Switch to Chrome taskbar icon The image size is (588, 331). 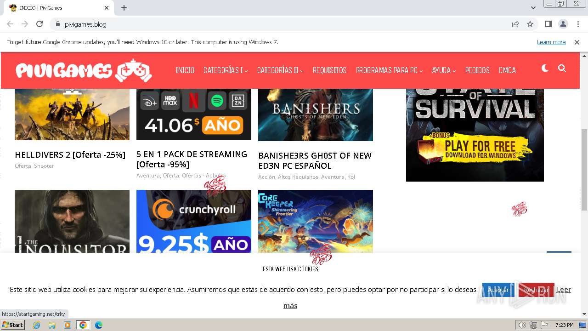[83, 325]
